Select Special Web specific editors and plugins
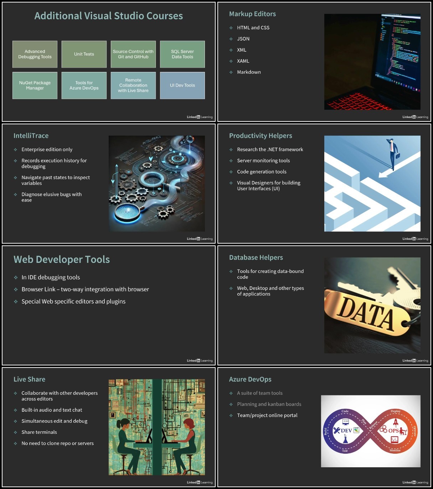 [73, 302]
